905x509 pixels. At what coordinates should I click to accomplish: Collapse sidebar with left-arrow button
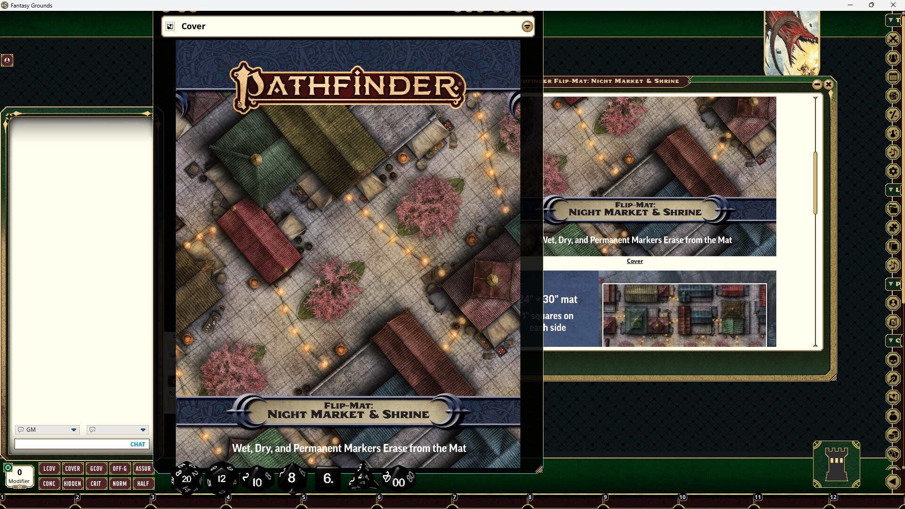click(893, 481)
